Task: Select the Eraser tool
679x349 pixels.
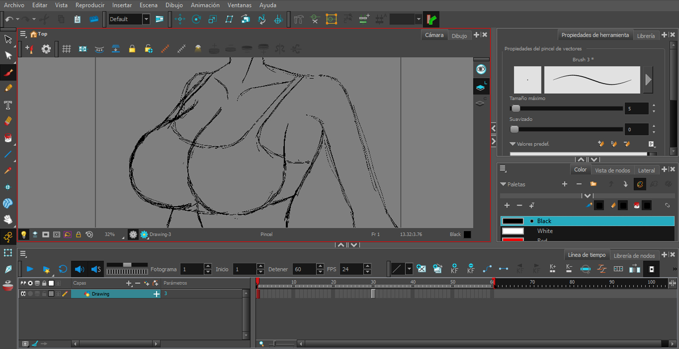Action: [8, 121]
